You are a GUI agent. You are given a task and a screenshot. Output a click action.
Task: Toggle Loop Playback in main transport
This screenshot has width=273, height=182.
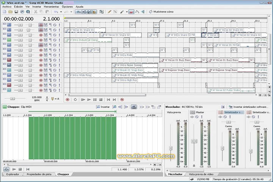point(75,100)
